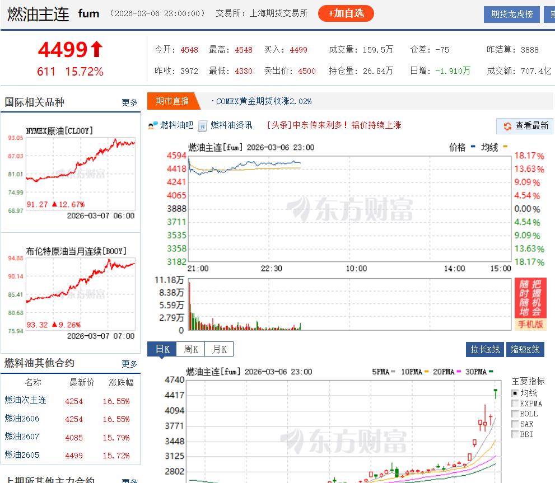555x483 pixels.
Task: Open the 燃料油资讯 link
Action: tap(231, 125)
